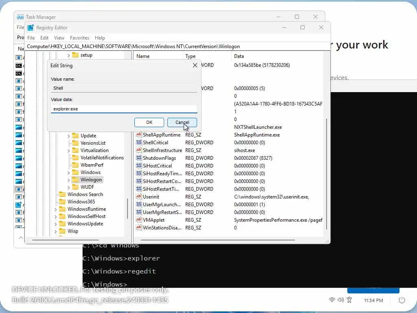
Task: Expand the Windows key node
Action: (x=68, y=173)
